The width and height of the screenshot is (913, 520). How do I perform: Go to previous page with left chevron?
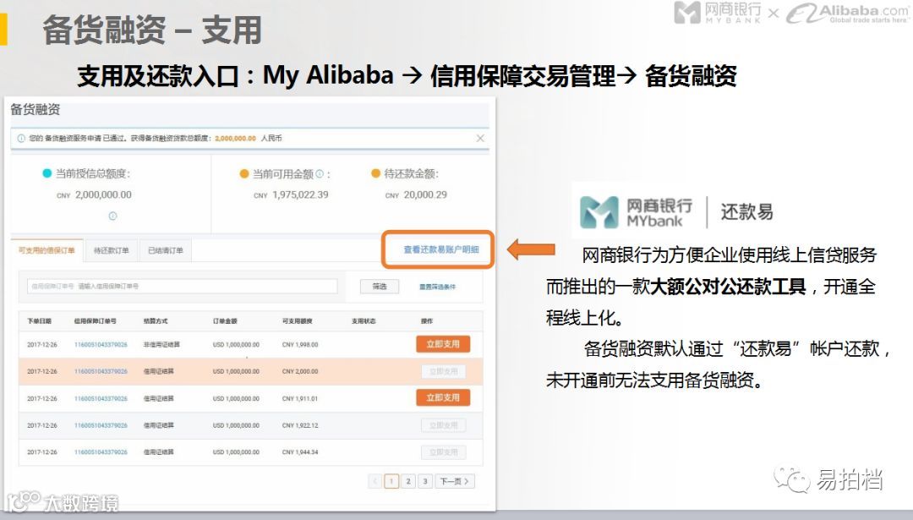(375, 482)
